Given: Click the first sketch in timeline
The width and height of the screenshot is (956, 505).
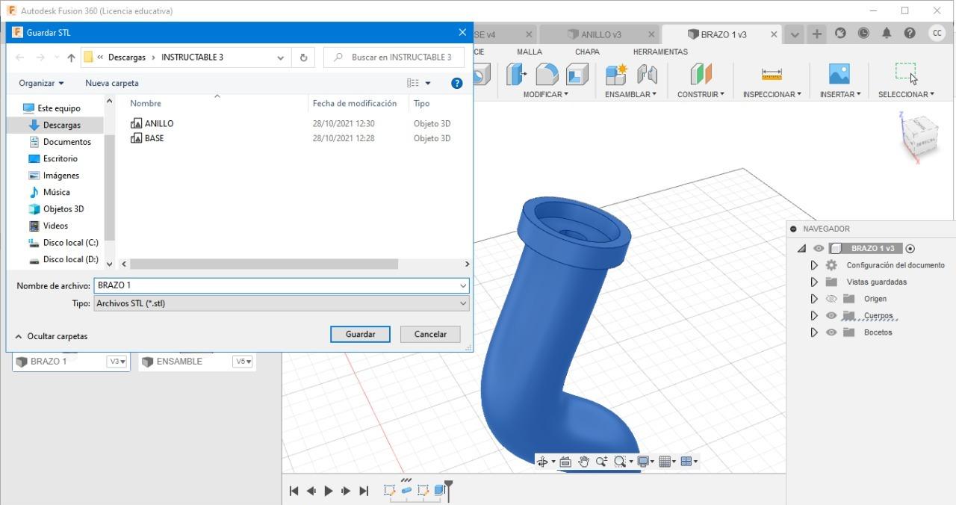Looking at the screenshot, I should (389, 491).
